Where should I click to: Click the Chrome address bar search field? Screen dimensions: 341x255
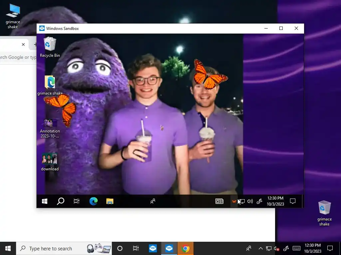(x=18, y=57)
